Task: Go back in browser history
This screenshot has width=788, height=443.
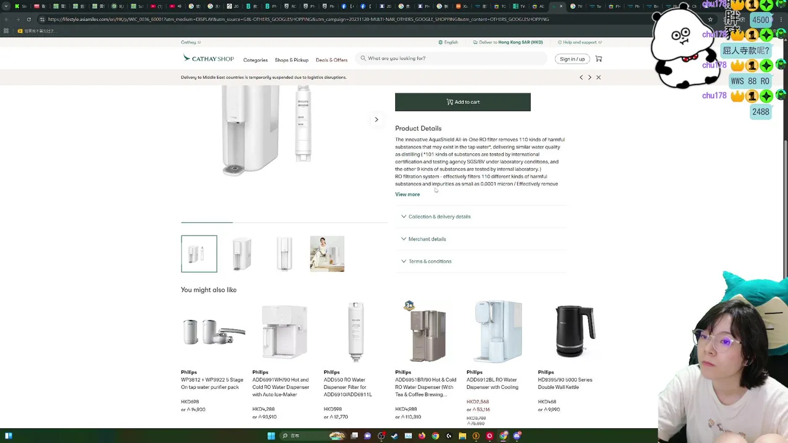Action: [x=7, y=19]
